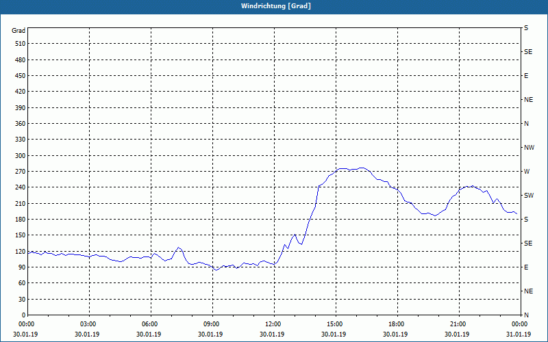Click the 390 y-axis label
This screenshot has height=342, width=548.
[x=21, y=108]
